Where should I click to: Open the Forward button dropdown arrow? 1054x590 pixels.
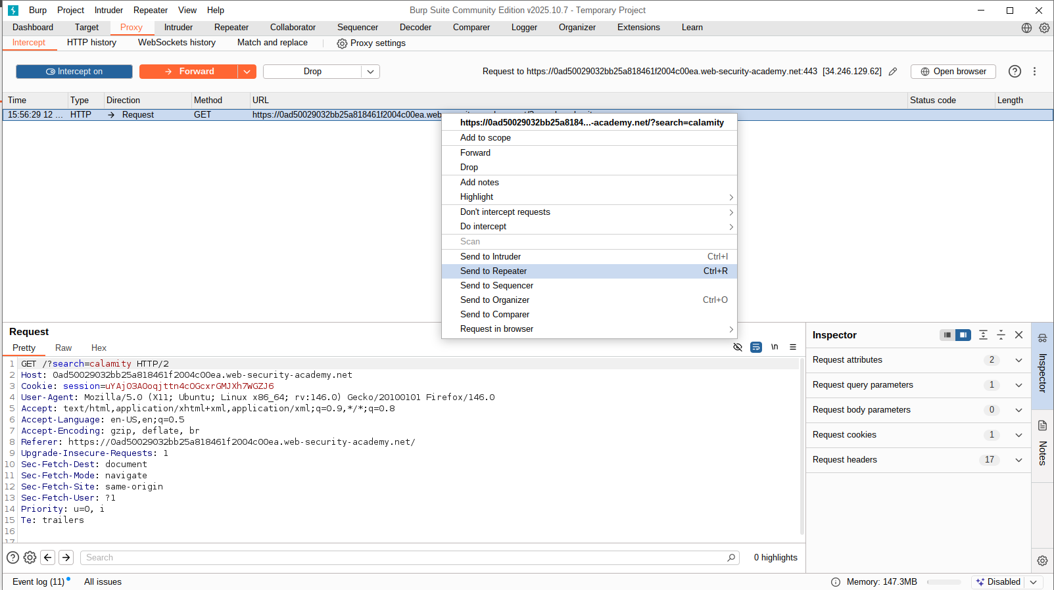tap(247, 72)
